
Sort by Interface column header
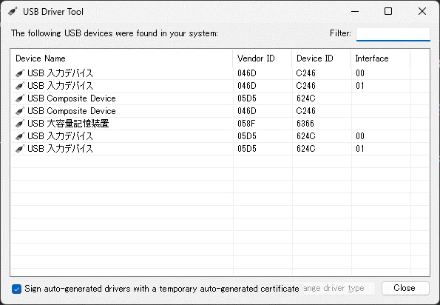coord(381,58)
